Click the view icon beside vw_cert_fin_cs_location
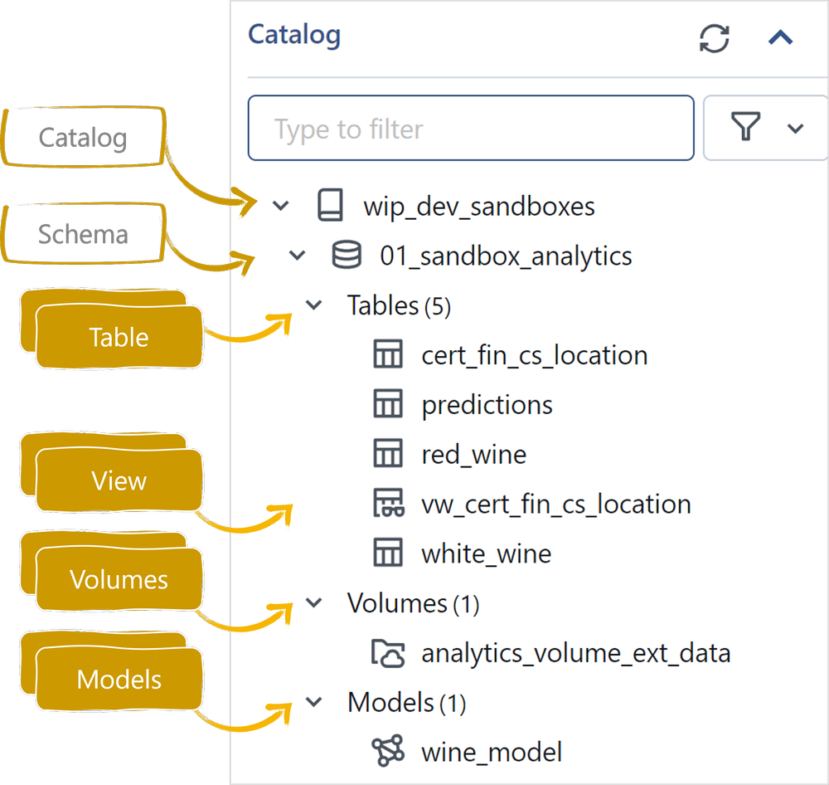Image resolution: width=829 pixels, height=785 pixels. (387, 503)
